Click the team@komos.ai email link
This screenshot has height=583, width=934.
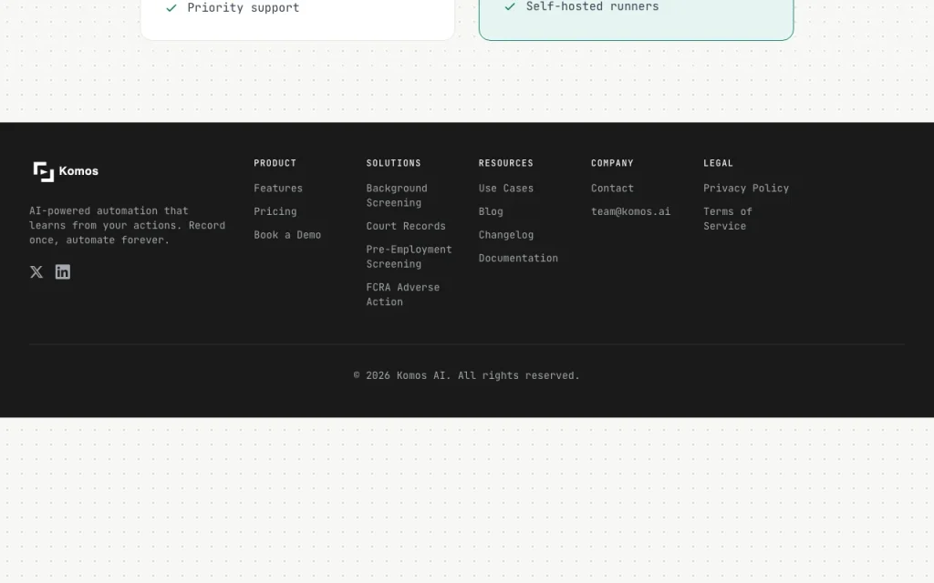pyautogui.click(x=631, y=211)
